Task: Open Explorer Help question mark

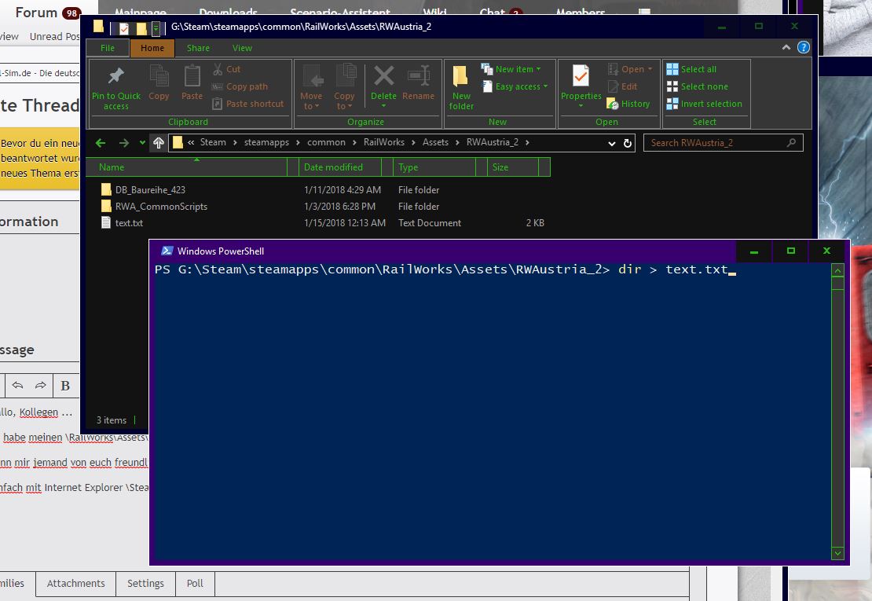Action: coord(804,48)
